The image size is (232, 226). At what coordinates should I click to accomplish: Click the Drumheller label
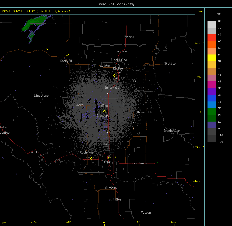tap(172, 131)
